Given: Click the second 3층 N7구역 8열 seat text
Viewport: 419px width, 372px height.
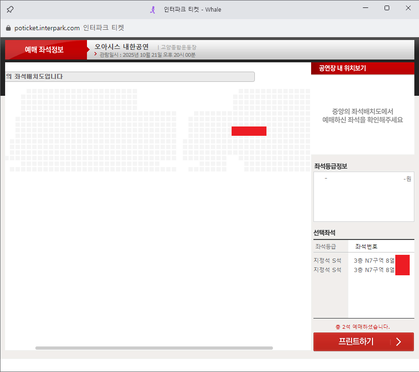Looking at the screenshot, I should pos(374,270).
